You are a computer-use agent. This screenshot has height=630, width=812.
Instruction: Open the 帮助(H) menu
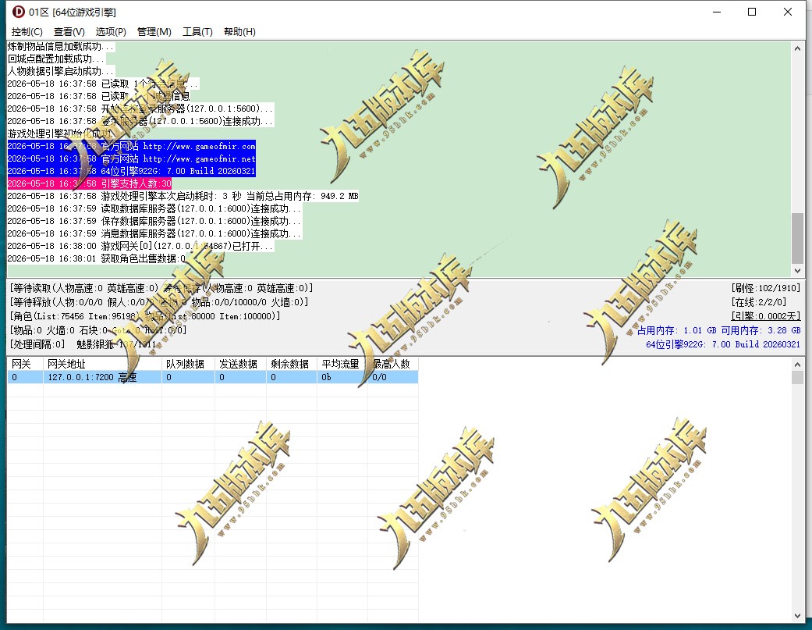239,31
